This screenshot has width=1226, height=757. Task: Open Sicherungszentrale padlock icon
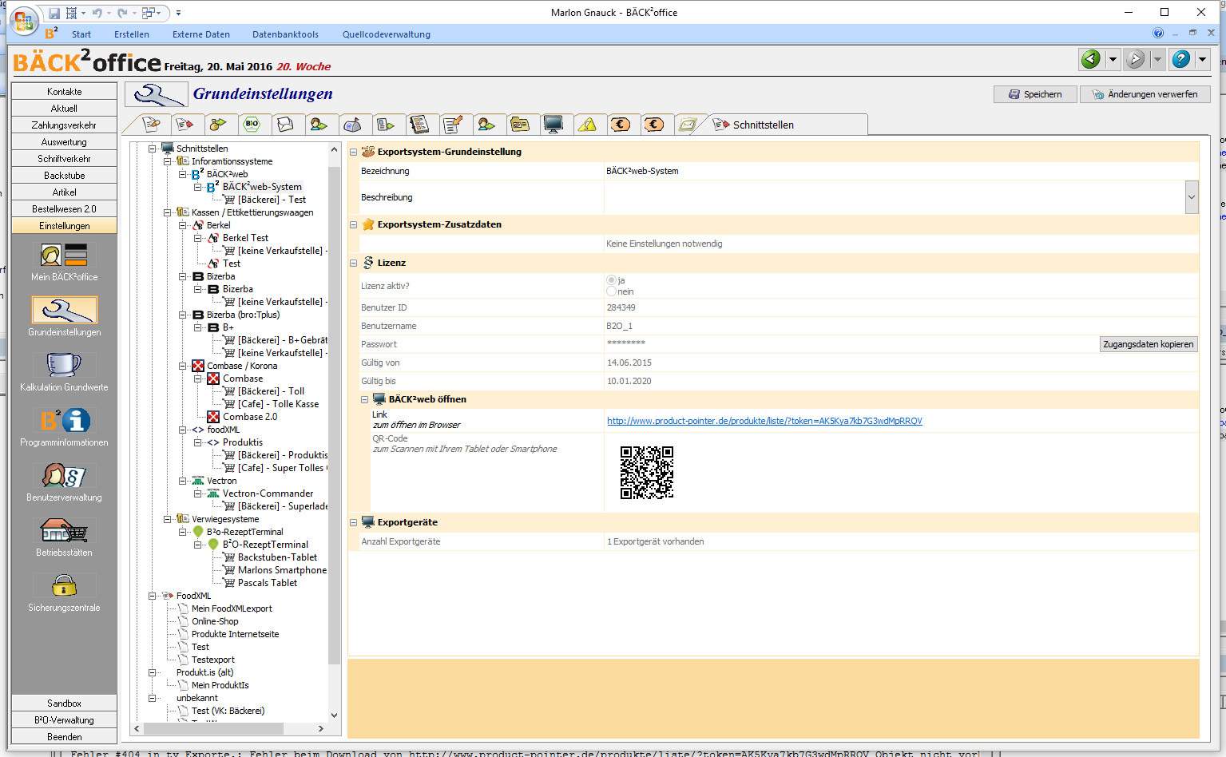(x=64, y=586)
